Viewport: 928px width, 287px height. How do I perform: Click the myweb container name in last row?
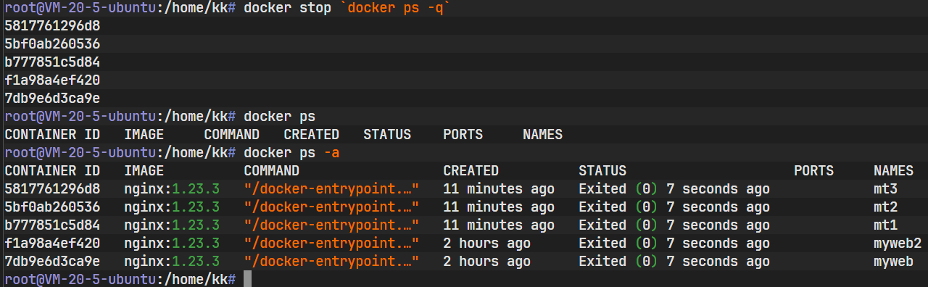coord(894,262)
